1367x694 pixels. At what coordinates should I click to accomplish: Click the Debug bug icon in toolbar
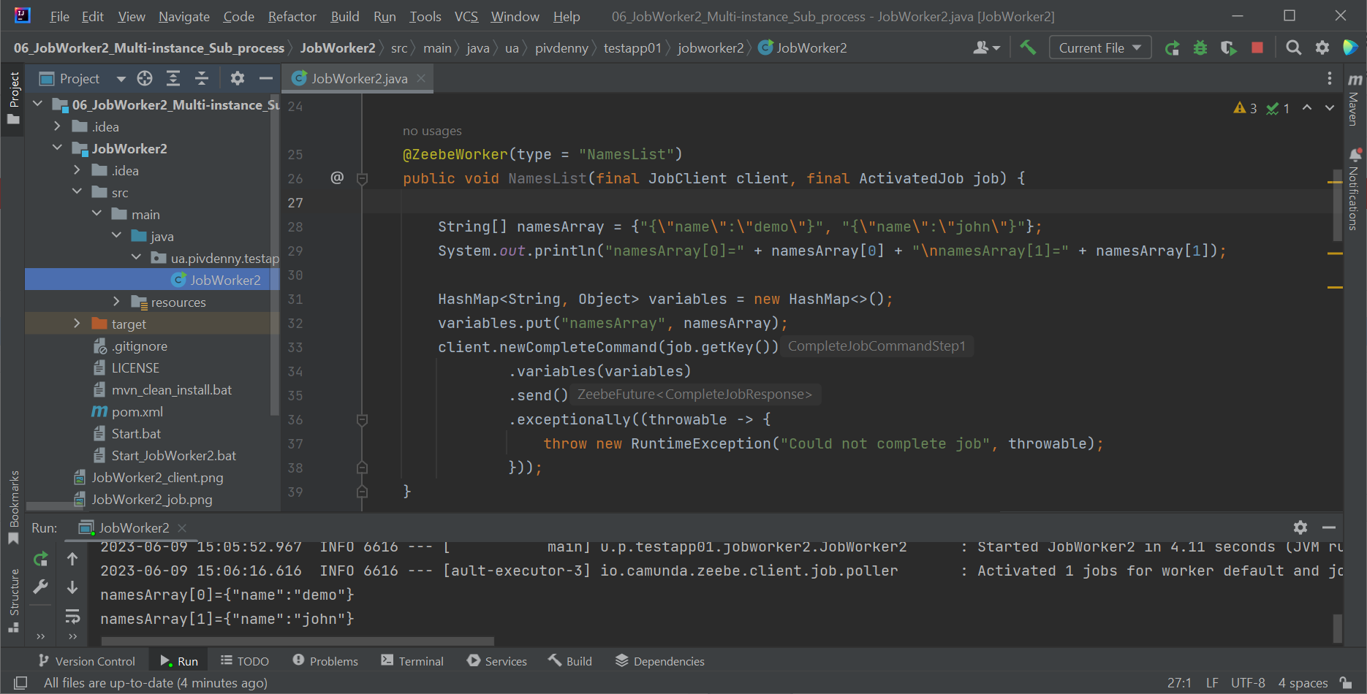click(x=1200, y=48)
